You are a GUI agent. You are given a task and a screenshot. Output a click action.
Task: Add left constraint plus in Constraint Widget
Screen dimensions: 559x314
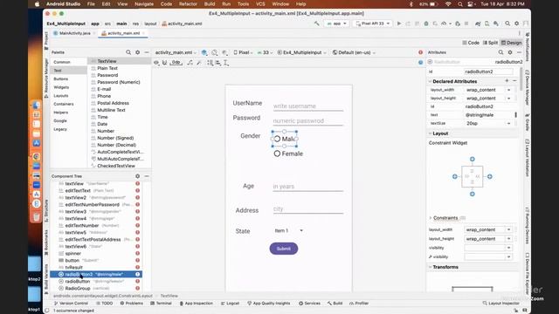point(455,176)
